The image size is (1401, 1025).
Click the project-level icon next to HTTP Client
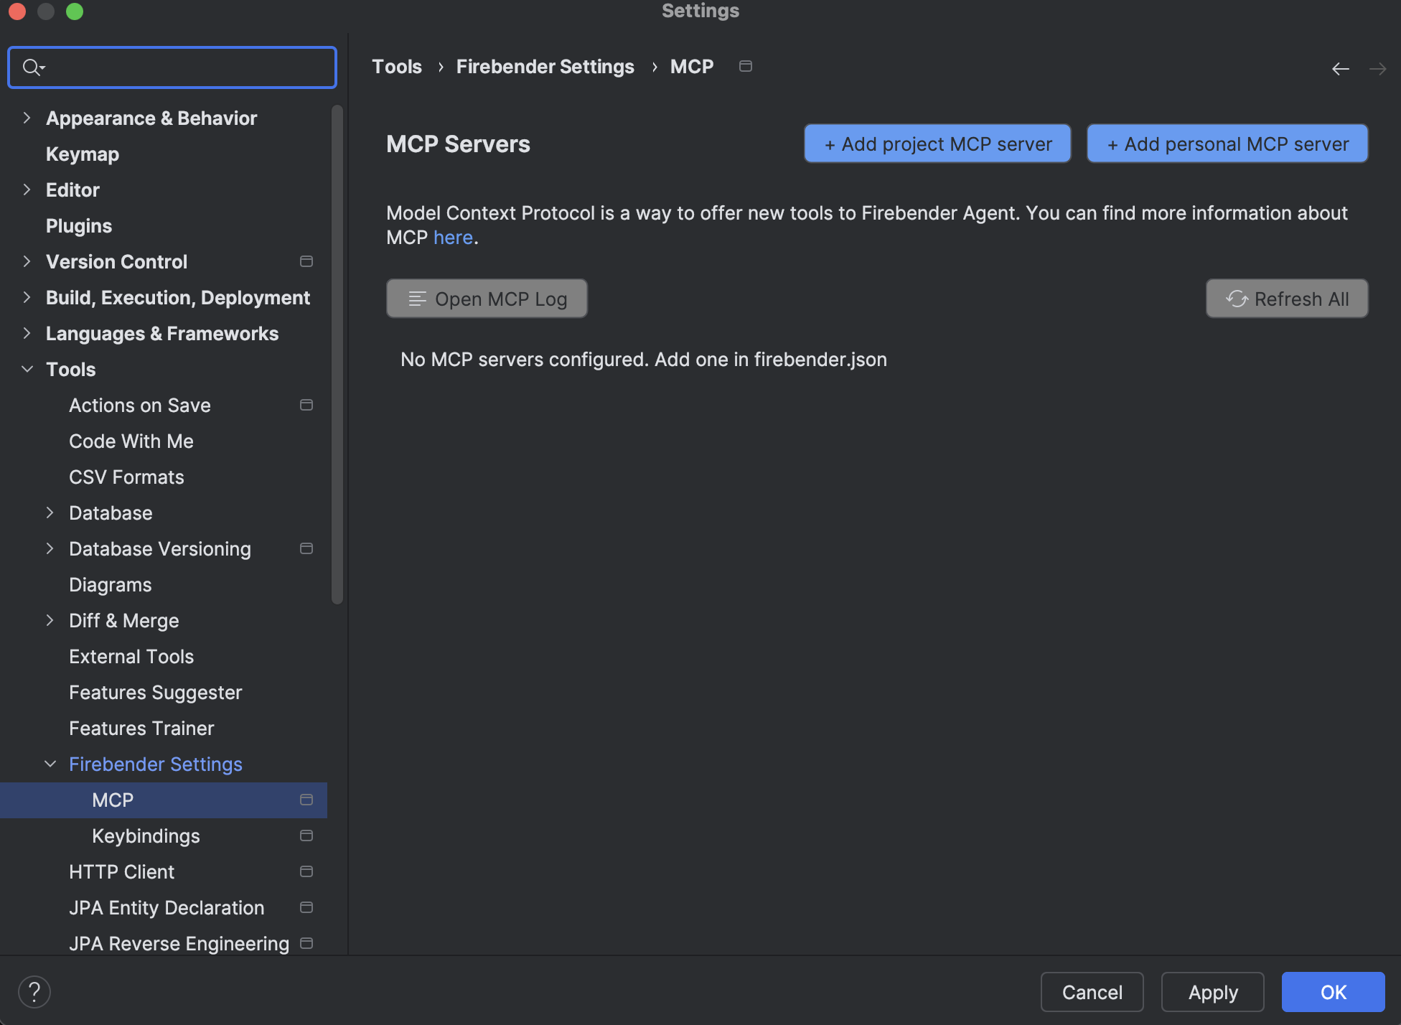(306, 871)
